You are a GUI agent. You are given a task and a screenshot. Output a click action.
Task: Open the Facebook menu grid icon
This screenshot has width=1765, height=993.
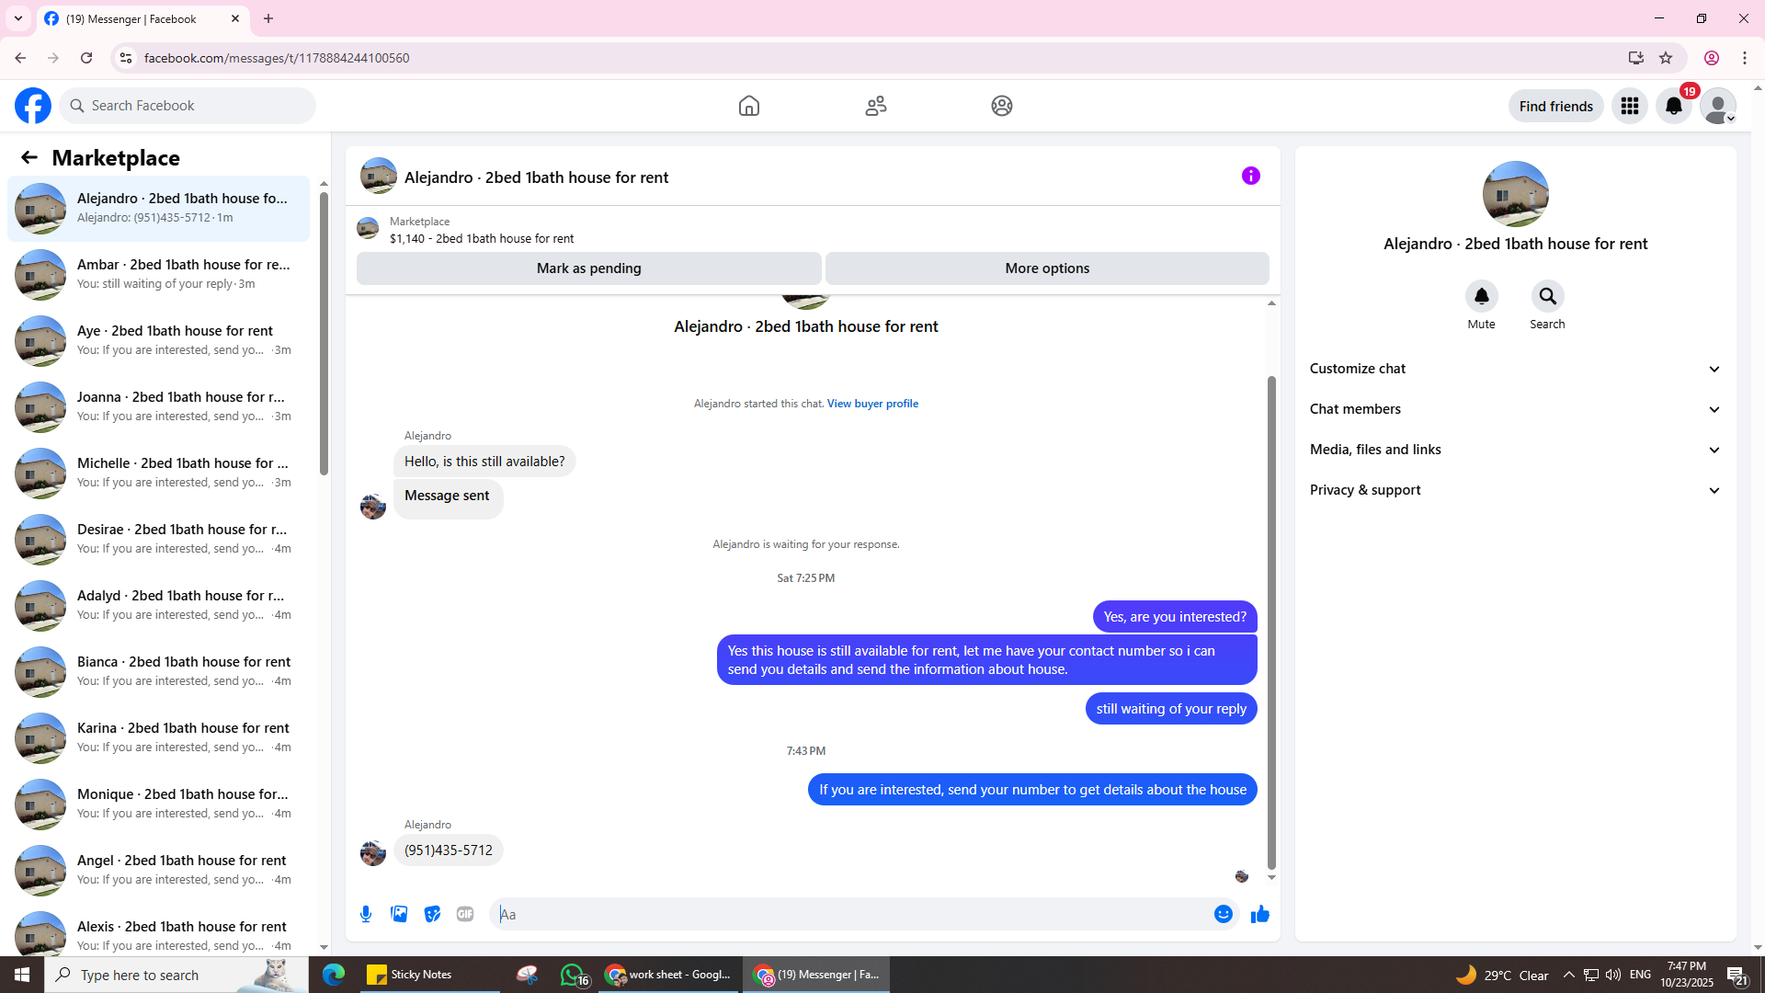(1629, 106)
